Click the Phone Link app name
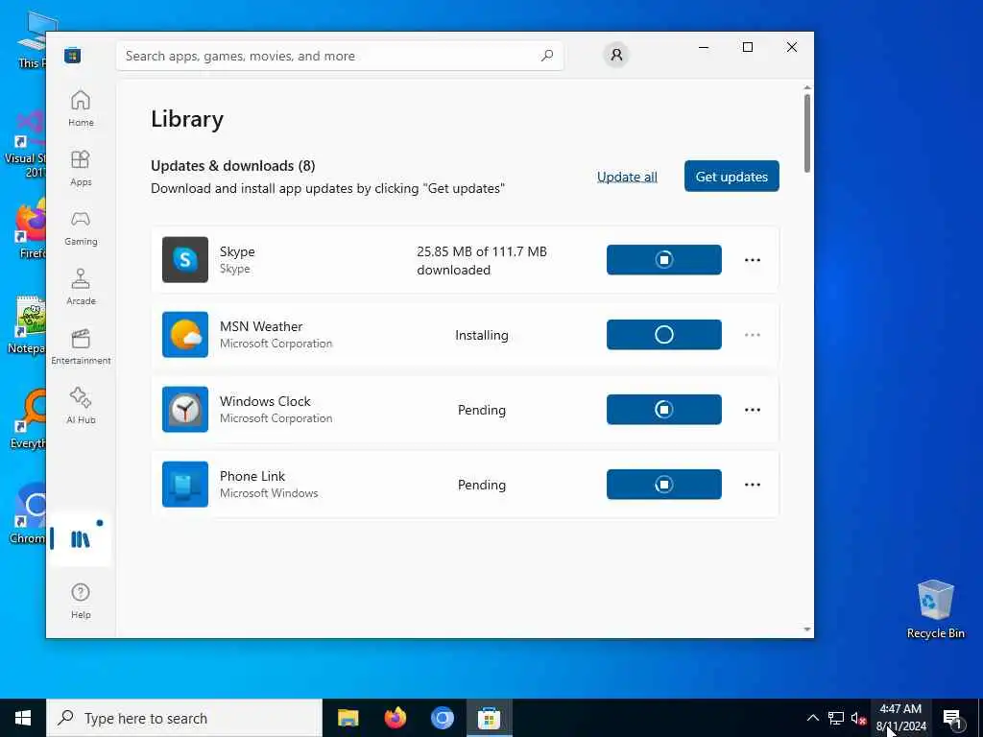Viewport: 983px width, 737px height. pyautogui.click(x=252, y=476)
